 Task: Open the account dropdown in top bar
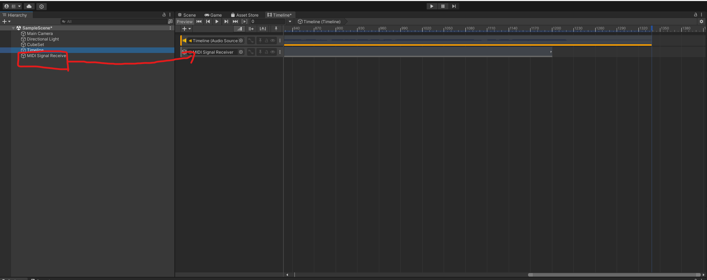12,6
